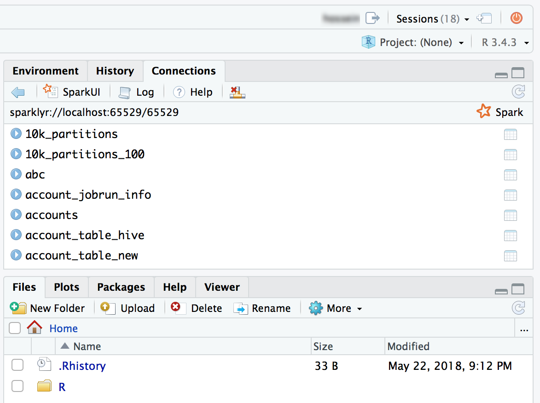The width and height of the screenshot is (540, 403).
Task: Refresh the Connections pane
Action: 519,91
